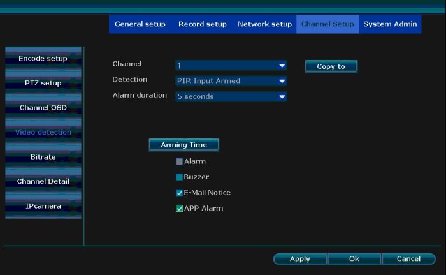Uncheck E-Mail Notice option
This screenshot has width=446, height=275.
tap(180, 193)
